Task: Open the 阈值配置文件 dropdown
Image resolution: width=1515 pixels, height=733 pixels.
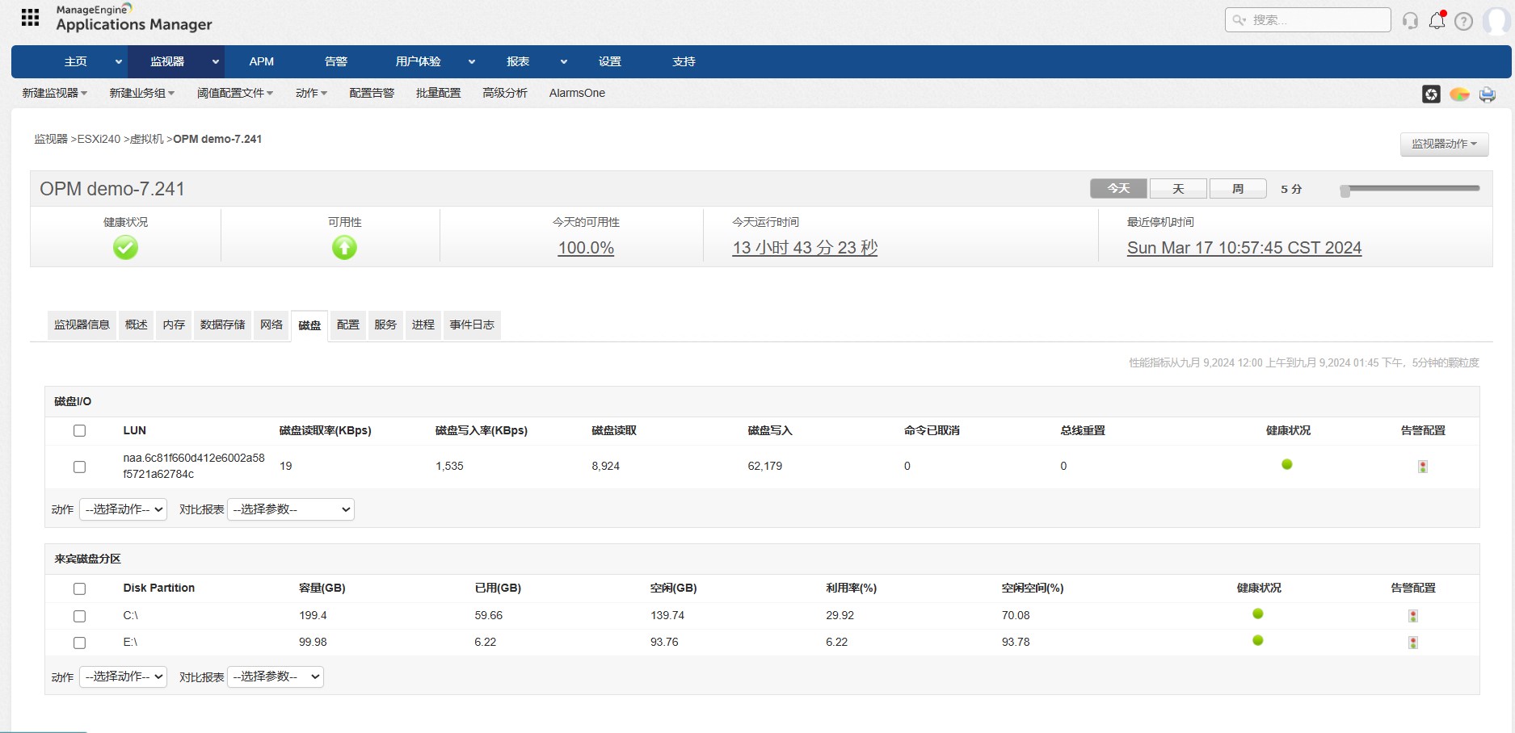Action: point(234,93)
